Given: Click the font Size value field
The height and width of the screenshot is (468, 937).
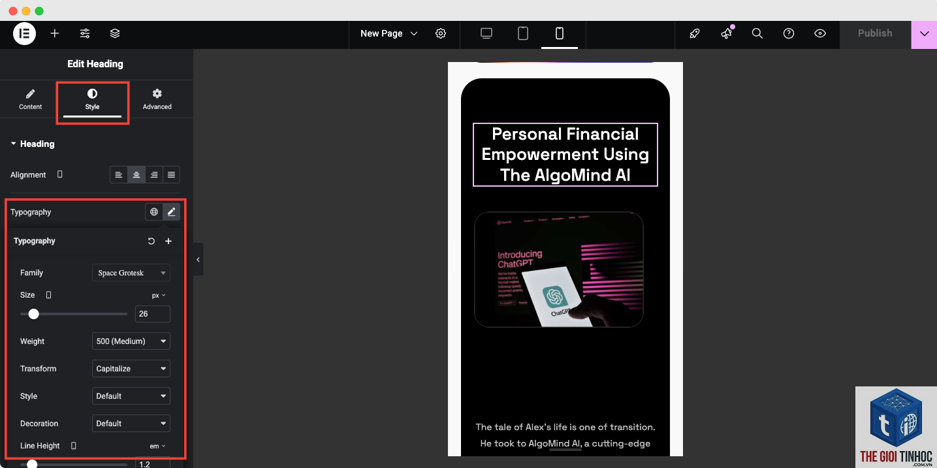Looking at the screenshot, I should click(153, 314).
